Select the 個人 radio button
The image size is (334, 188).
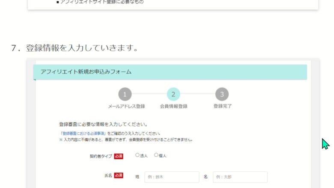(156, 155)
